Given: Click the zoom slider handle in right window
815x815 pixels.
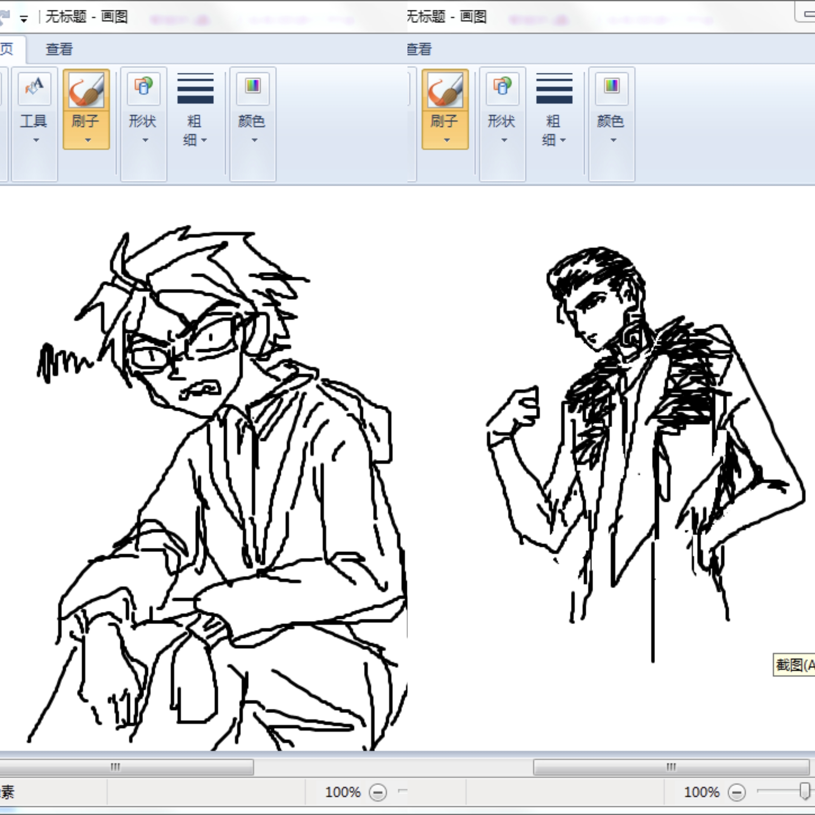Looking at the screenshot, I should tap(804, 791).
